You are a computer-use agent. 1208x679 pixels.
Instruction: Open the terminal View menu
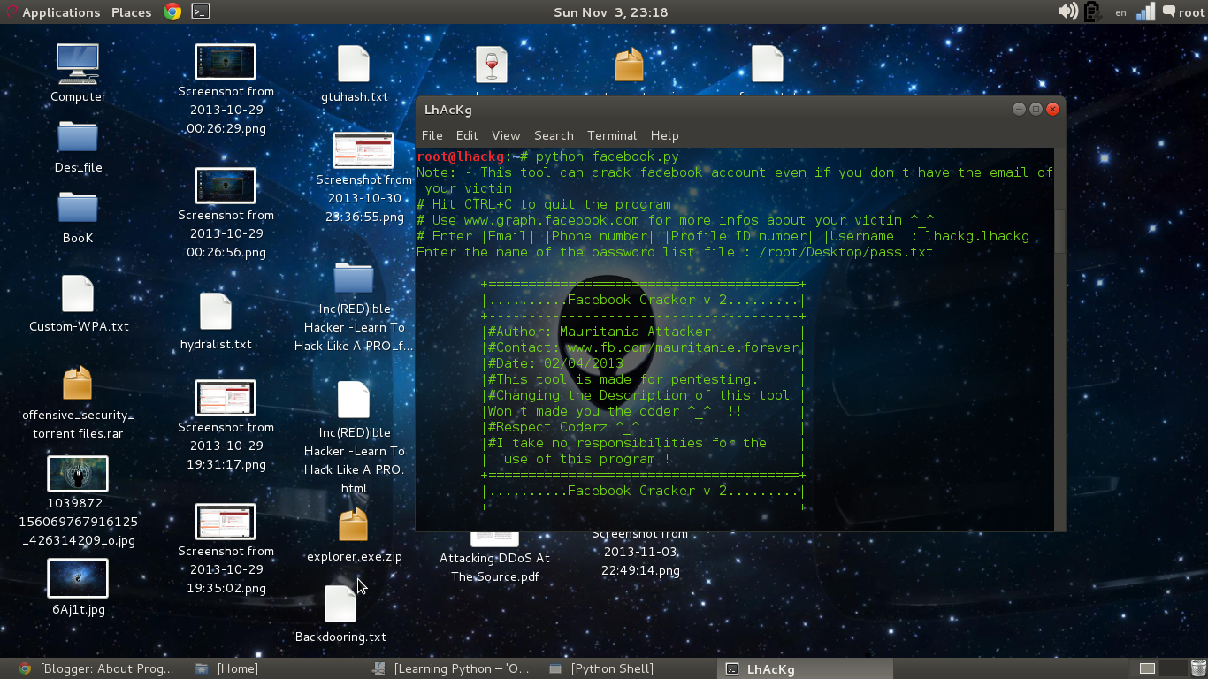coord(506,135)
